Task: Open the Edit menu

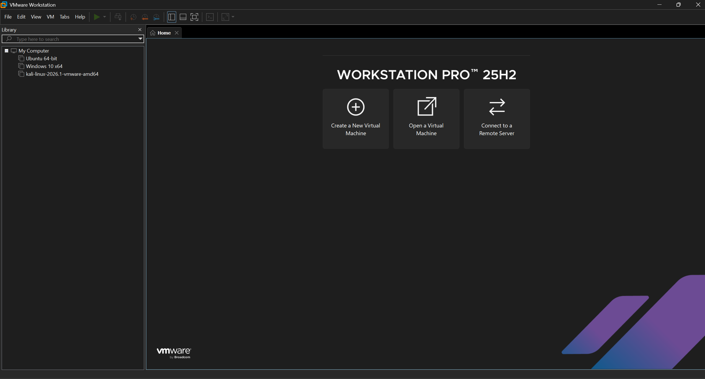Action: pyautogui.click(x=21, y=17)
